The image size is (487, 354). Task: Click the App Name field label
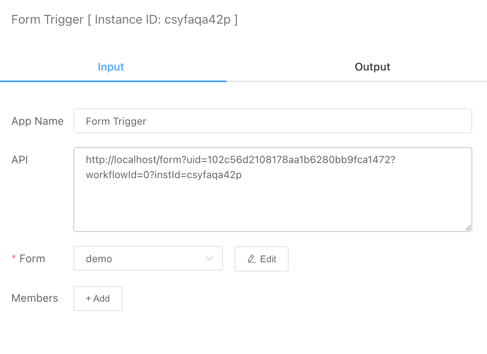38,121
